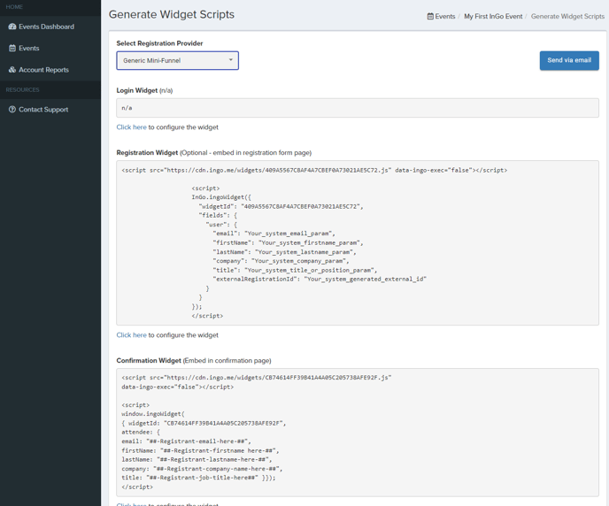The image size is (609, 506).
Task: Click here link under Login Widget
Action: point(131,127)
